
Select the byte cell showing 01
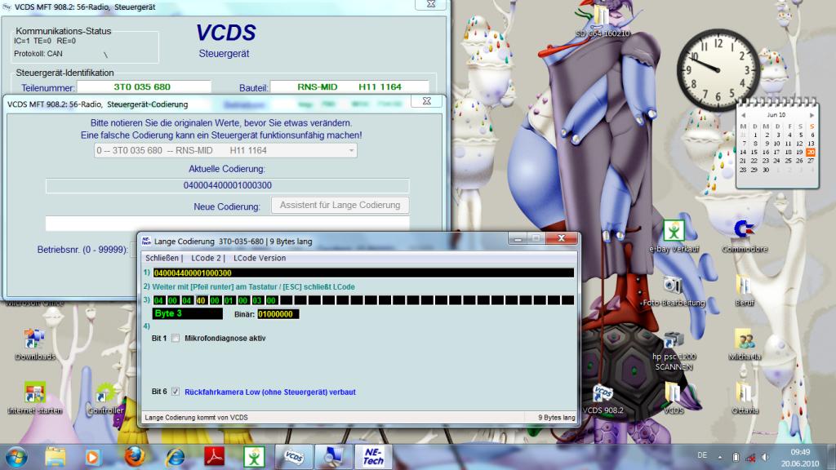point(229,300)
